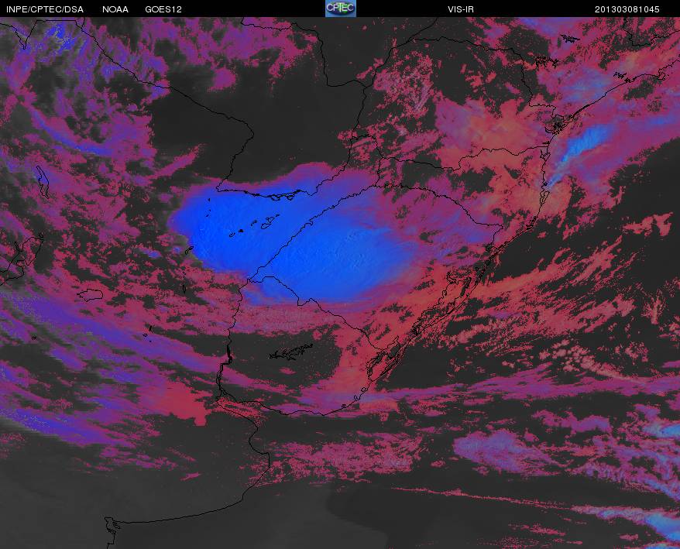Image resolution: width=680 pixels, height=549 pixels.
Task: Click the CPTEC logo in the header
Action: 341,9
